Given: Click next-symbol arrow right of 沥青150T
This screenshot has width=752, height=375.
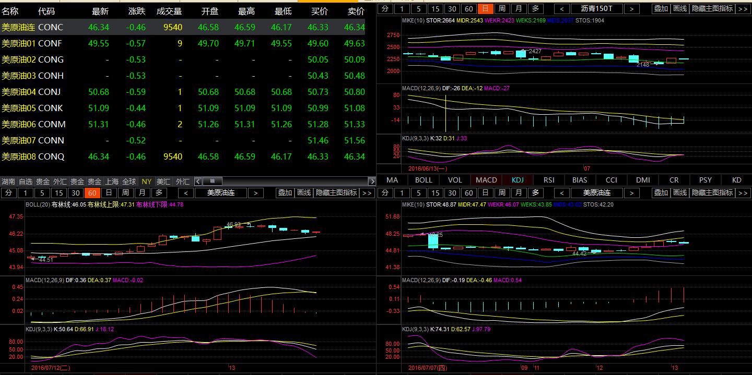Looking at the screenshot, I should point(631,9).
